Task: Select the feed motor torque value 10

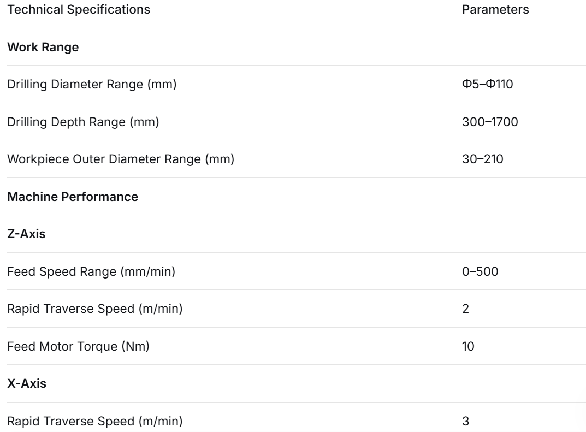Action: pyautogui.click(x=468, y=346)
